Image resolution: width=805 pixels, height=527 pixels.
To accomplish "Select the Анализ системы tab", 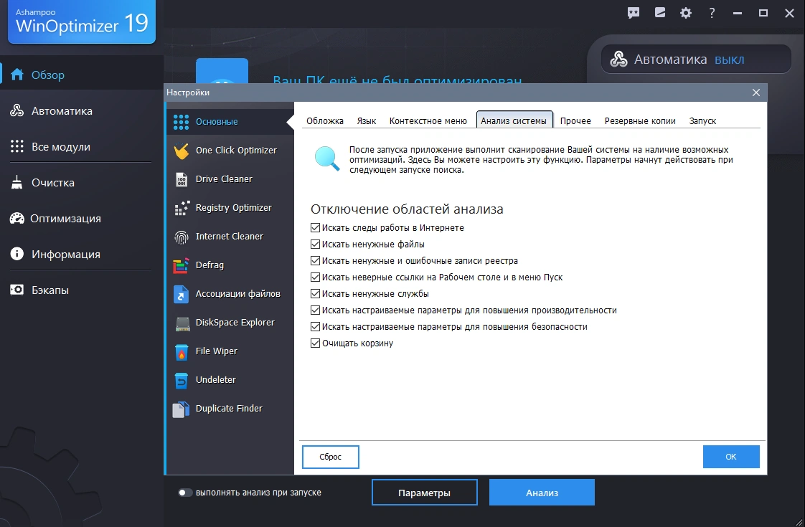I will 514,120.
